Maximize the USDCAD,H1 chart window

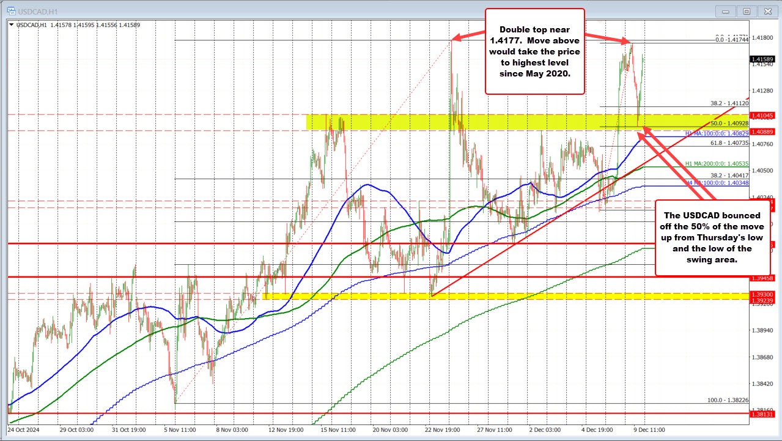[747, 11]
